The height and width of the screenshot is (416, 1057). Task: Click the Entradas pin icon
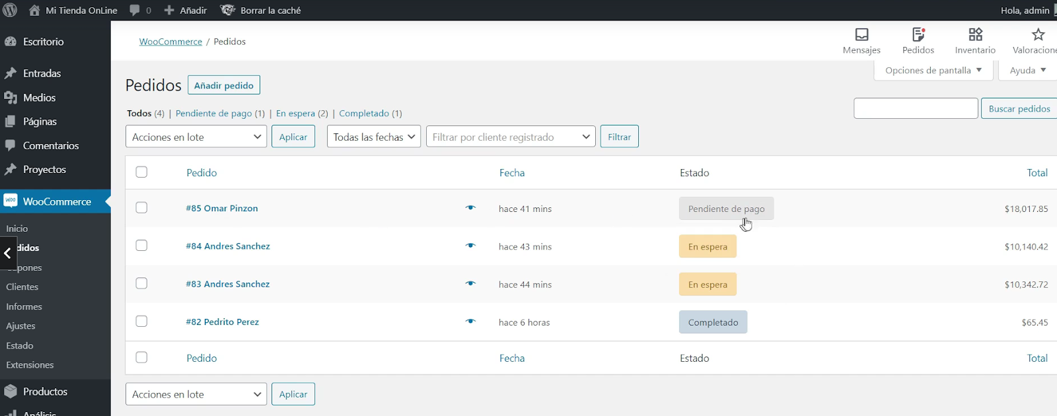tap(10, 73)
